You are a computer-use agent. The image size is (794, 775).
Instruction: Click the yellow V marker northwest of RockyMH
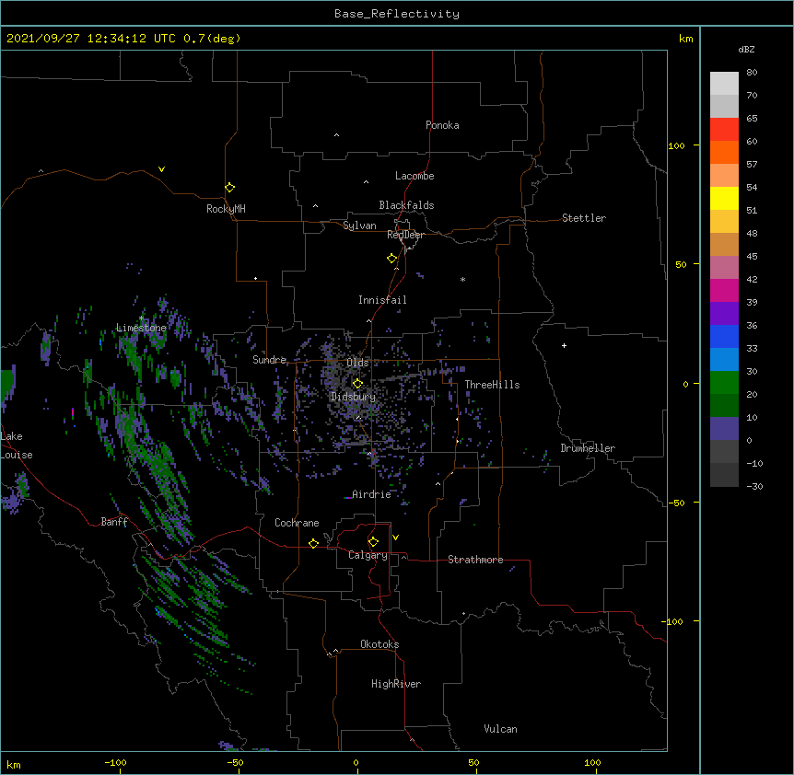click(161, 169)
